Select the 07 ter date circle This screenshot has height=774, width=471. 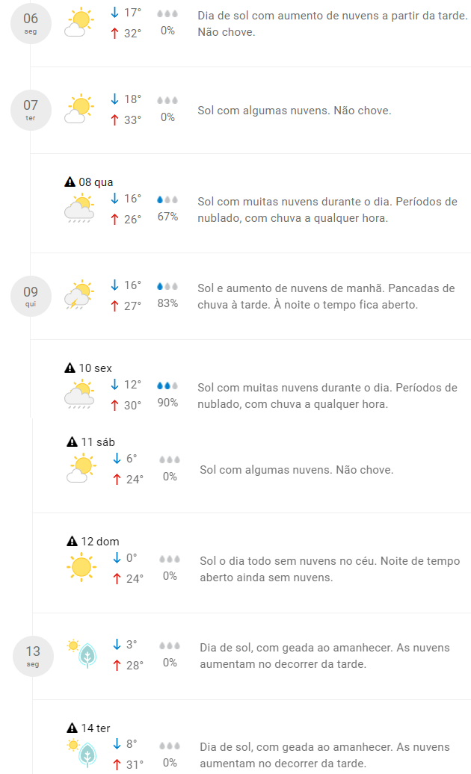[x=30, y=110]
